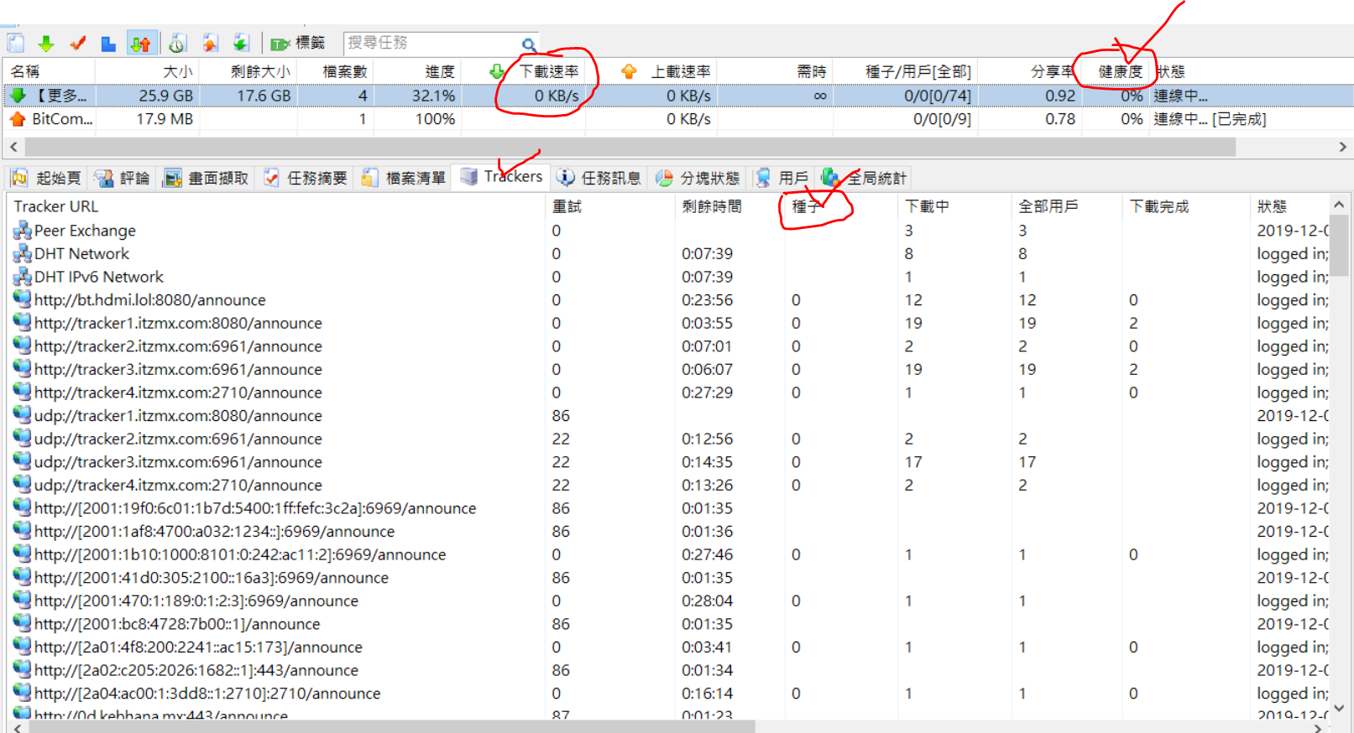Sort tasks by 下載速率 column header
Viewport: 1354px width, 733px height.
click(549, 72)
